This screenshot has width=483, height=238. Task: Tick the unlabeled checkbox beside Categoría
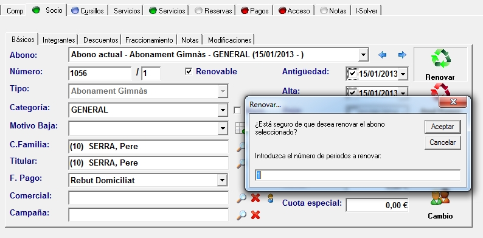(237, 110)
